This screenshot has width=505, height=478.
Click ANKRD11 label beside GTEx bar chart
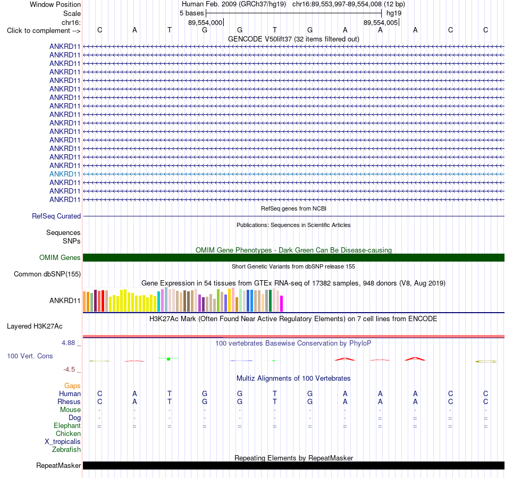tap(65, 300)
